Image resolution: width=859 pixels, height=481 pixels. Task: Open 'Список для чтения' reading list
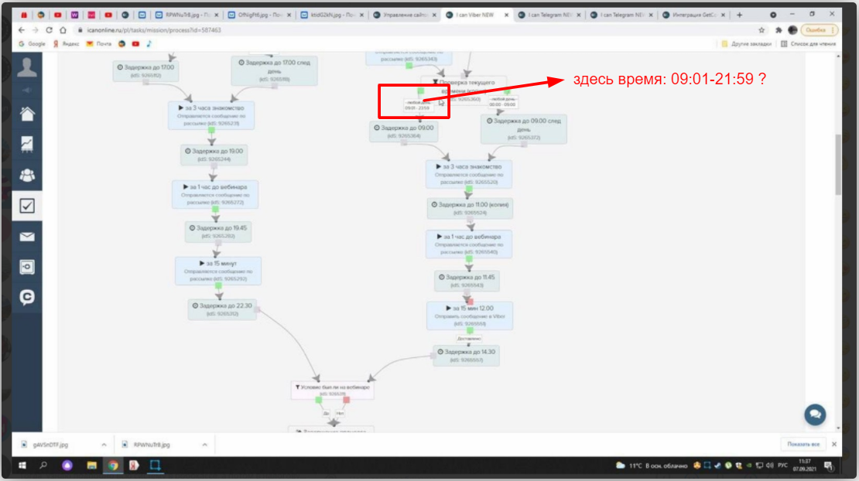coord(809,44)
